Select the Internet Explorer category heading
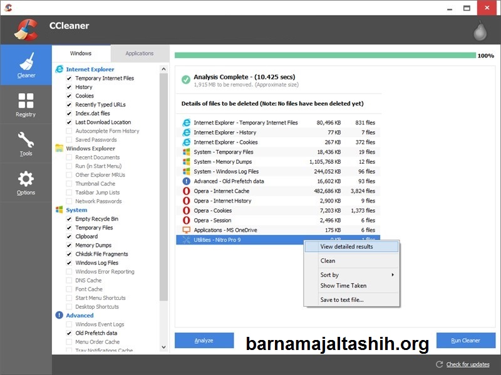This screenshot has height=375, width=501. click(90, 69)
